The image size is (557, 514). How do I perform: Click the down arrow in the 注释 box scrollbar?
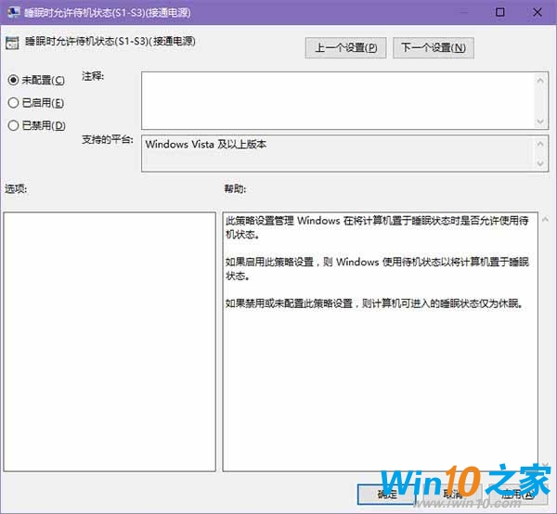540,121
